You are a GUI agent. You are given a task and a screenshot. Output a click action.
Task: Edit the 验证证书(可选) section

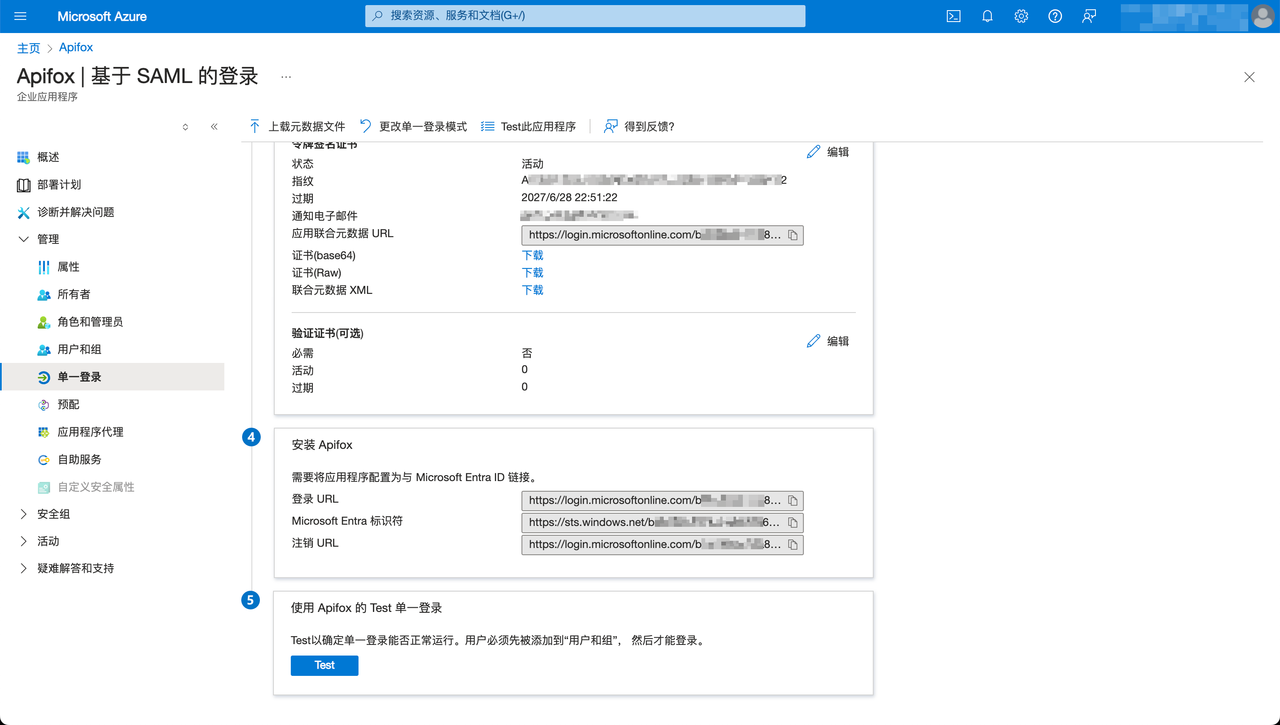pyautogui.click(x=828, y=341)
